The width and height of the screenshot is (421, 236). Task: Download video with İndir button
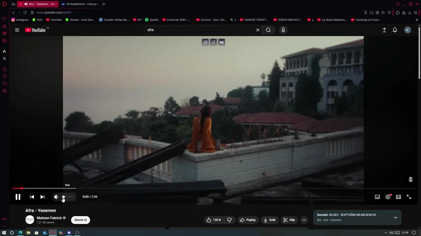(x=269, y=220)
